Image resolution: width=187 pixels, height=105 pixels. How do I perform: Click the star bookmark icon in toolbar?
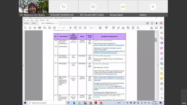tap(30, 28)
